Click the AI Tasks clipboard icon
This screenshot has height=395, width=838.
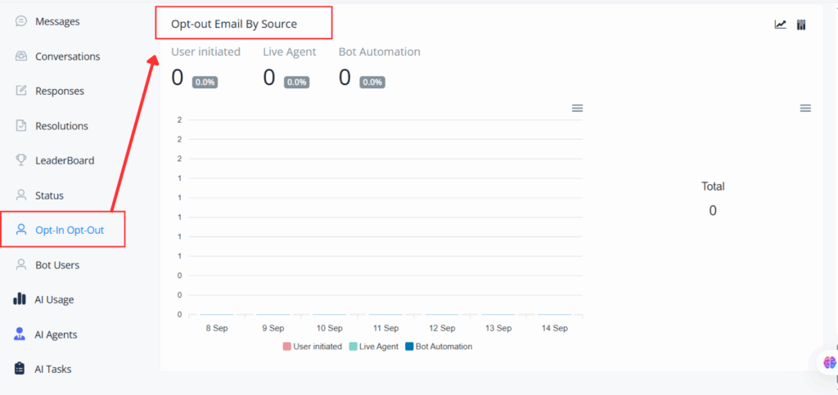20,369
